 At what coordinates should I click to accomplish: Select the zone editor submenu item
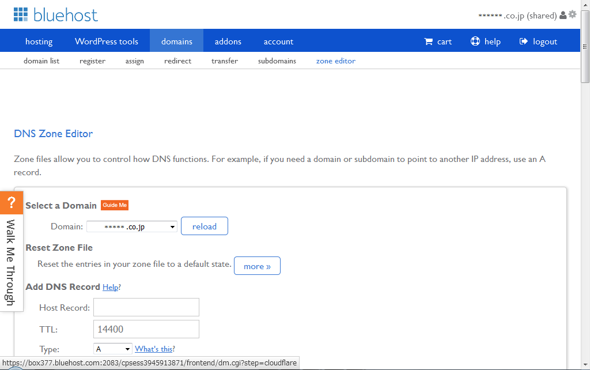point(336,61)
